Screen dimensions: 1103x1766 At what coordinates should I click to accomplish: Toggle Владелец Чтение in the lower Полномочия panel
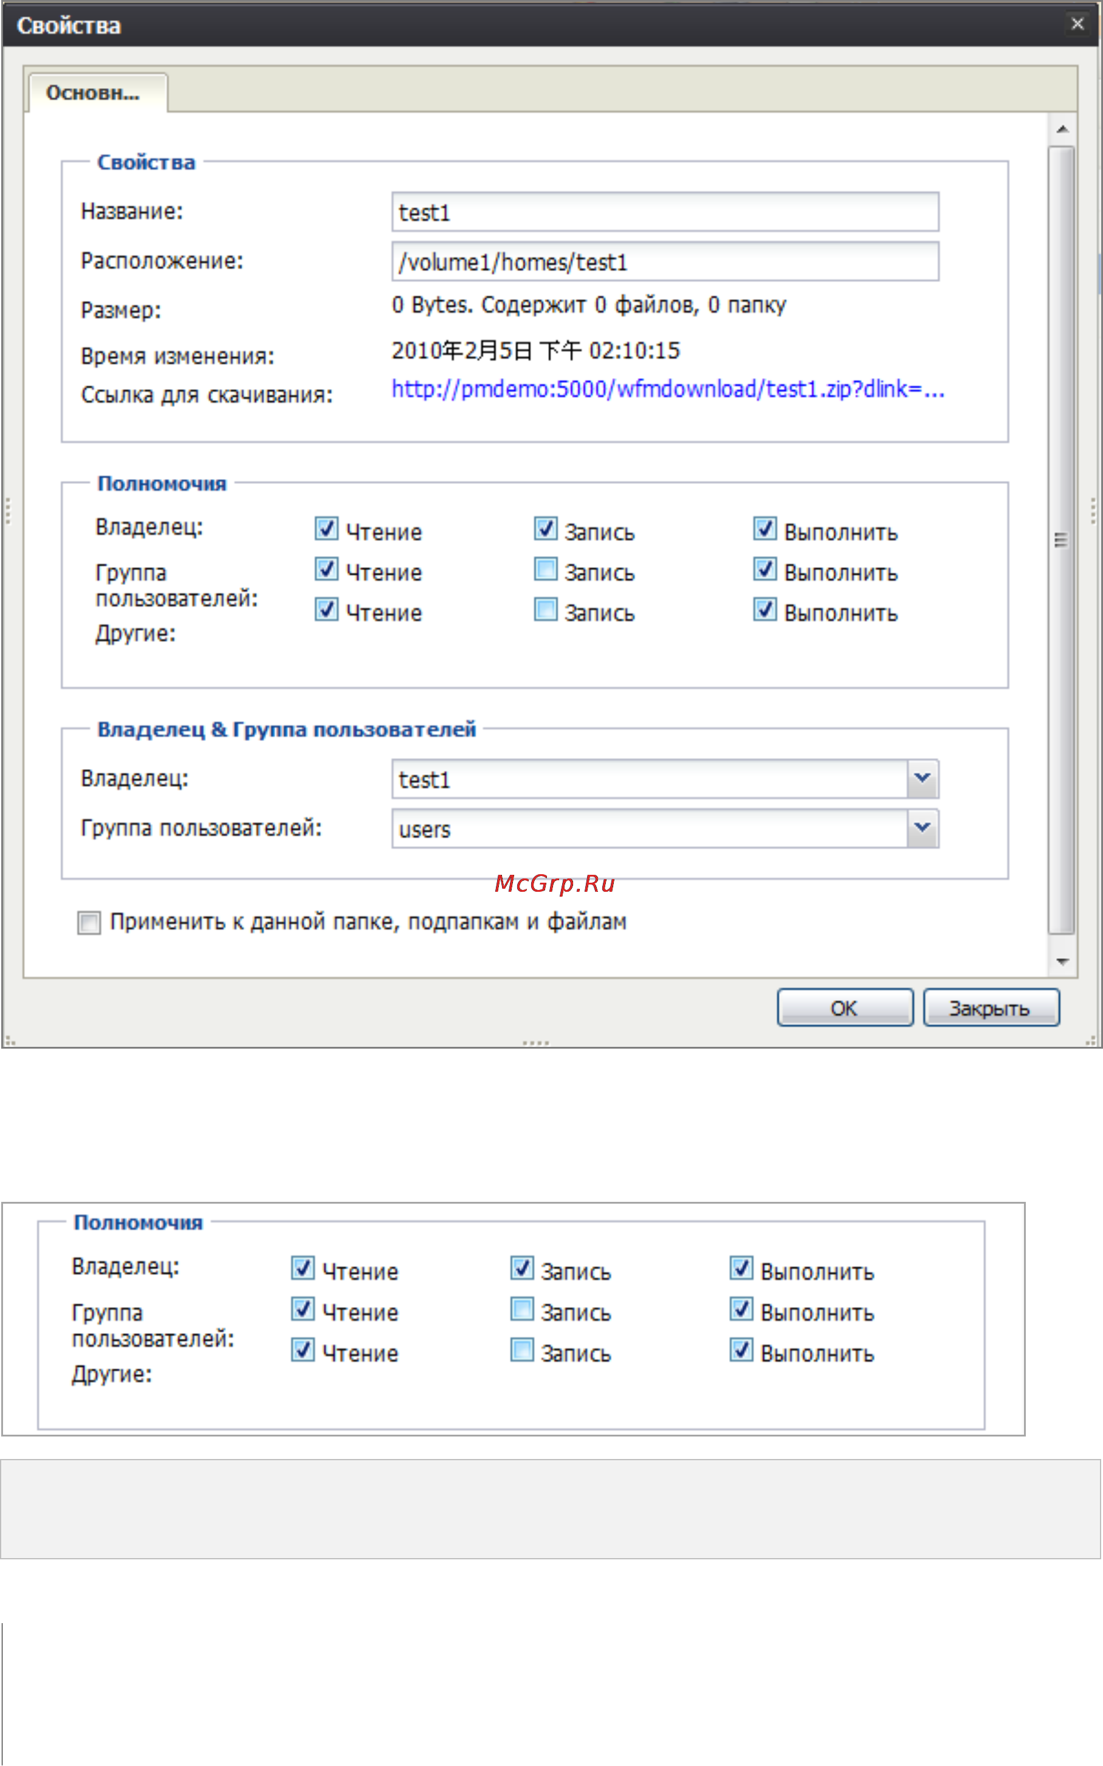coord(303,1268)
